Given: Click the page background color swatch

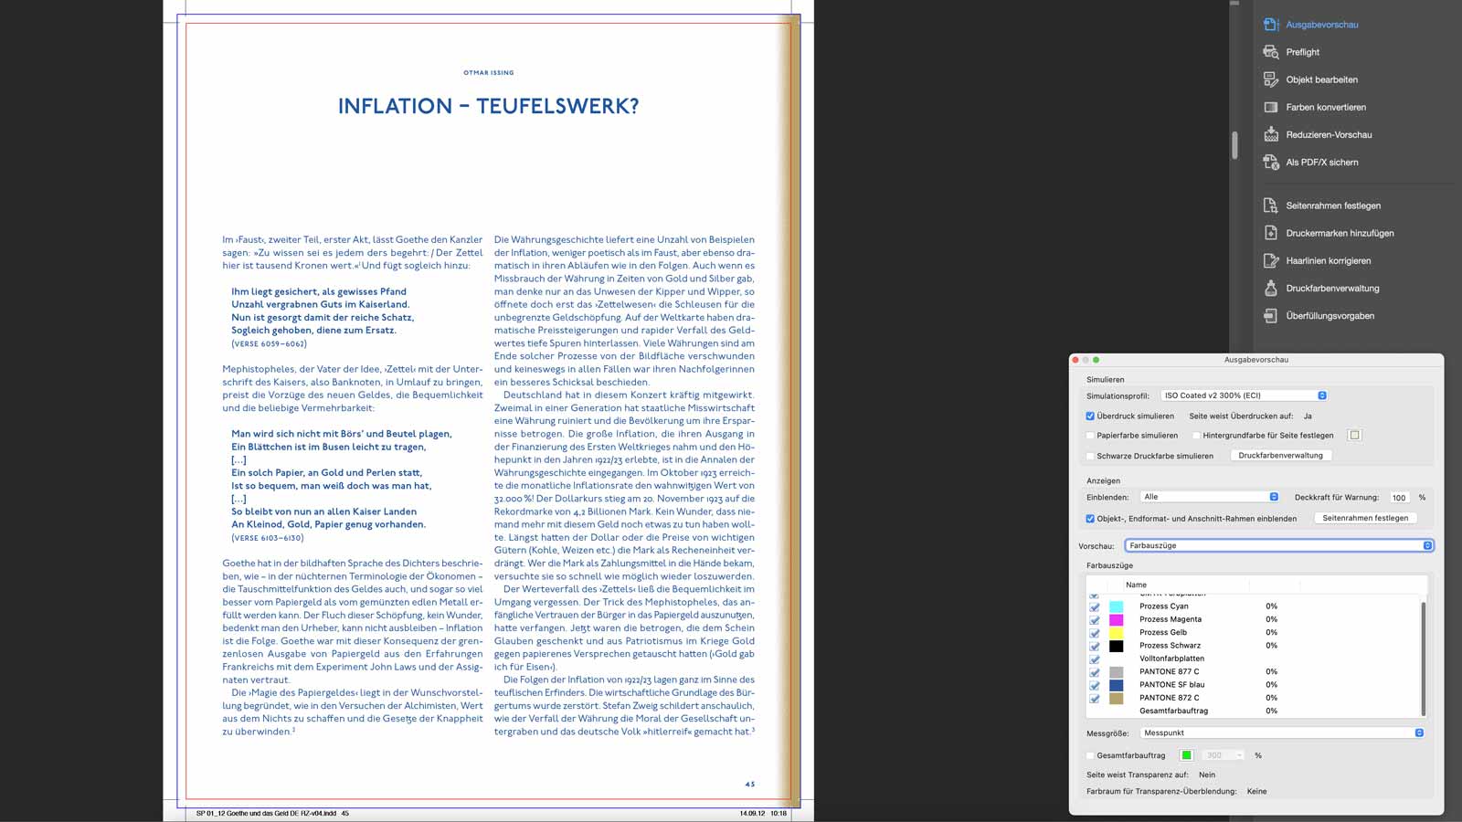Looking at the screenshot, I should pos(1354,436).
